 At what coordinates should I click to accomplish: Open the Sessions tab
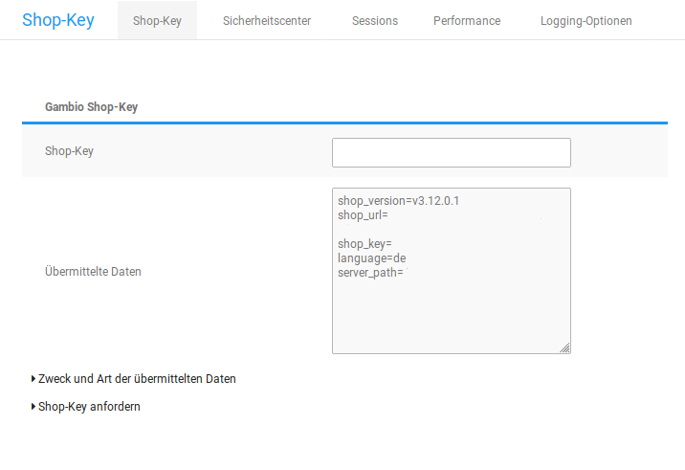375,20
